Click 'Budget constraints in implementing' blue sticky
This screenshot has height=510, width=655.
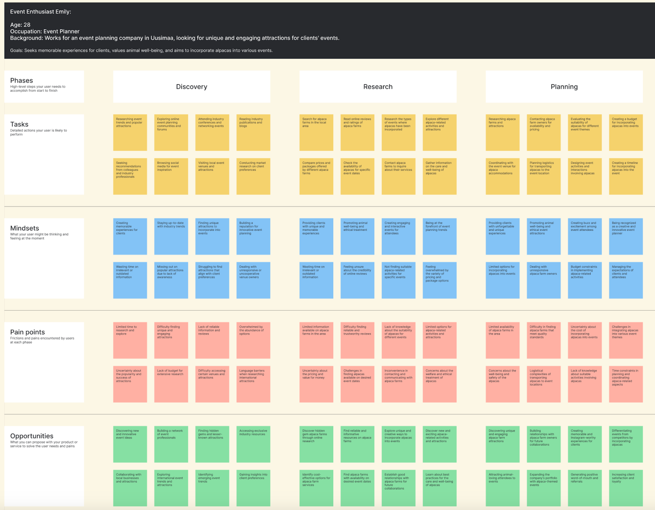pyautogui.click(x=585, y=280)
